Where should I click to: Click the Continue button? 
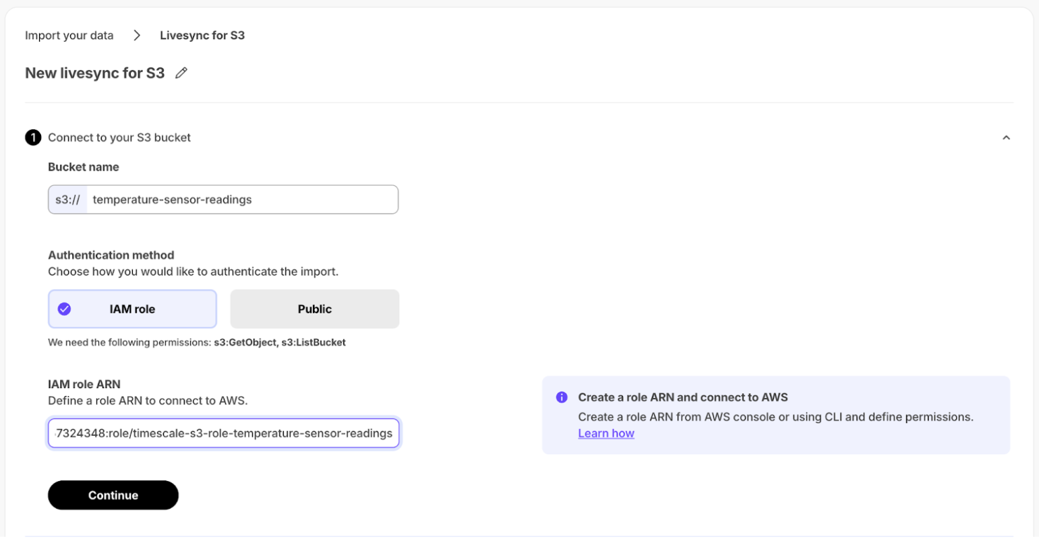pyautogui.click(x=113, y=495)
